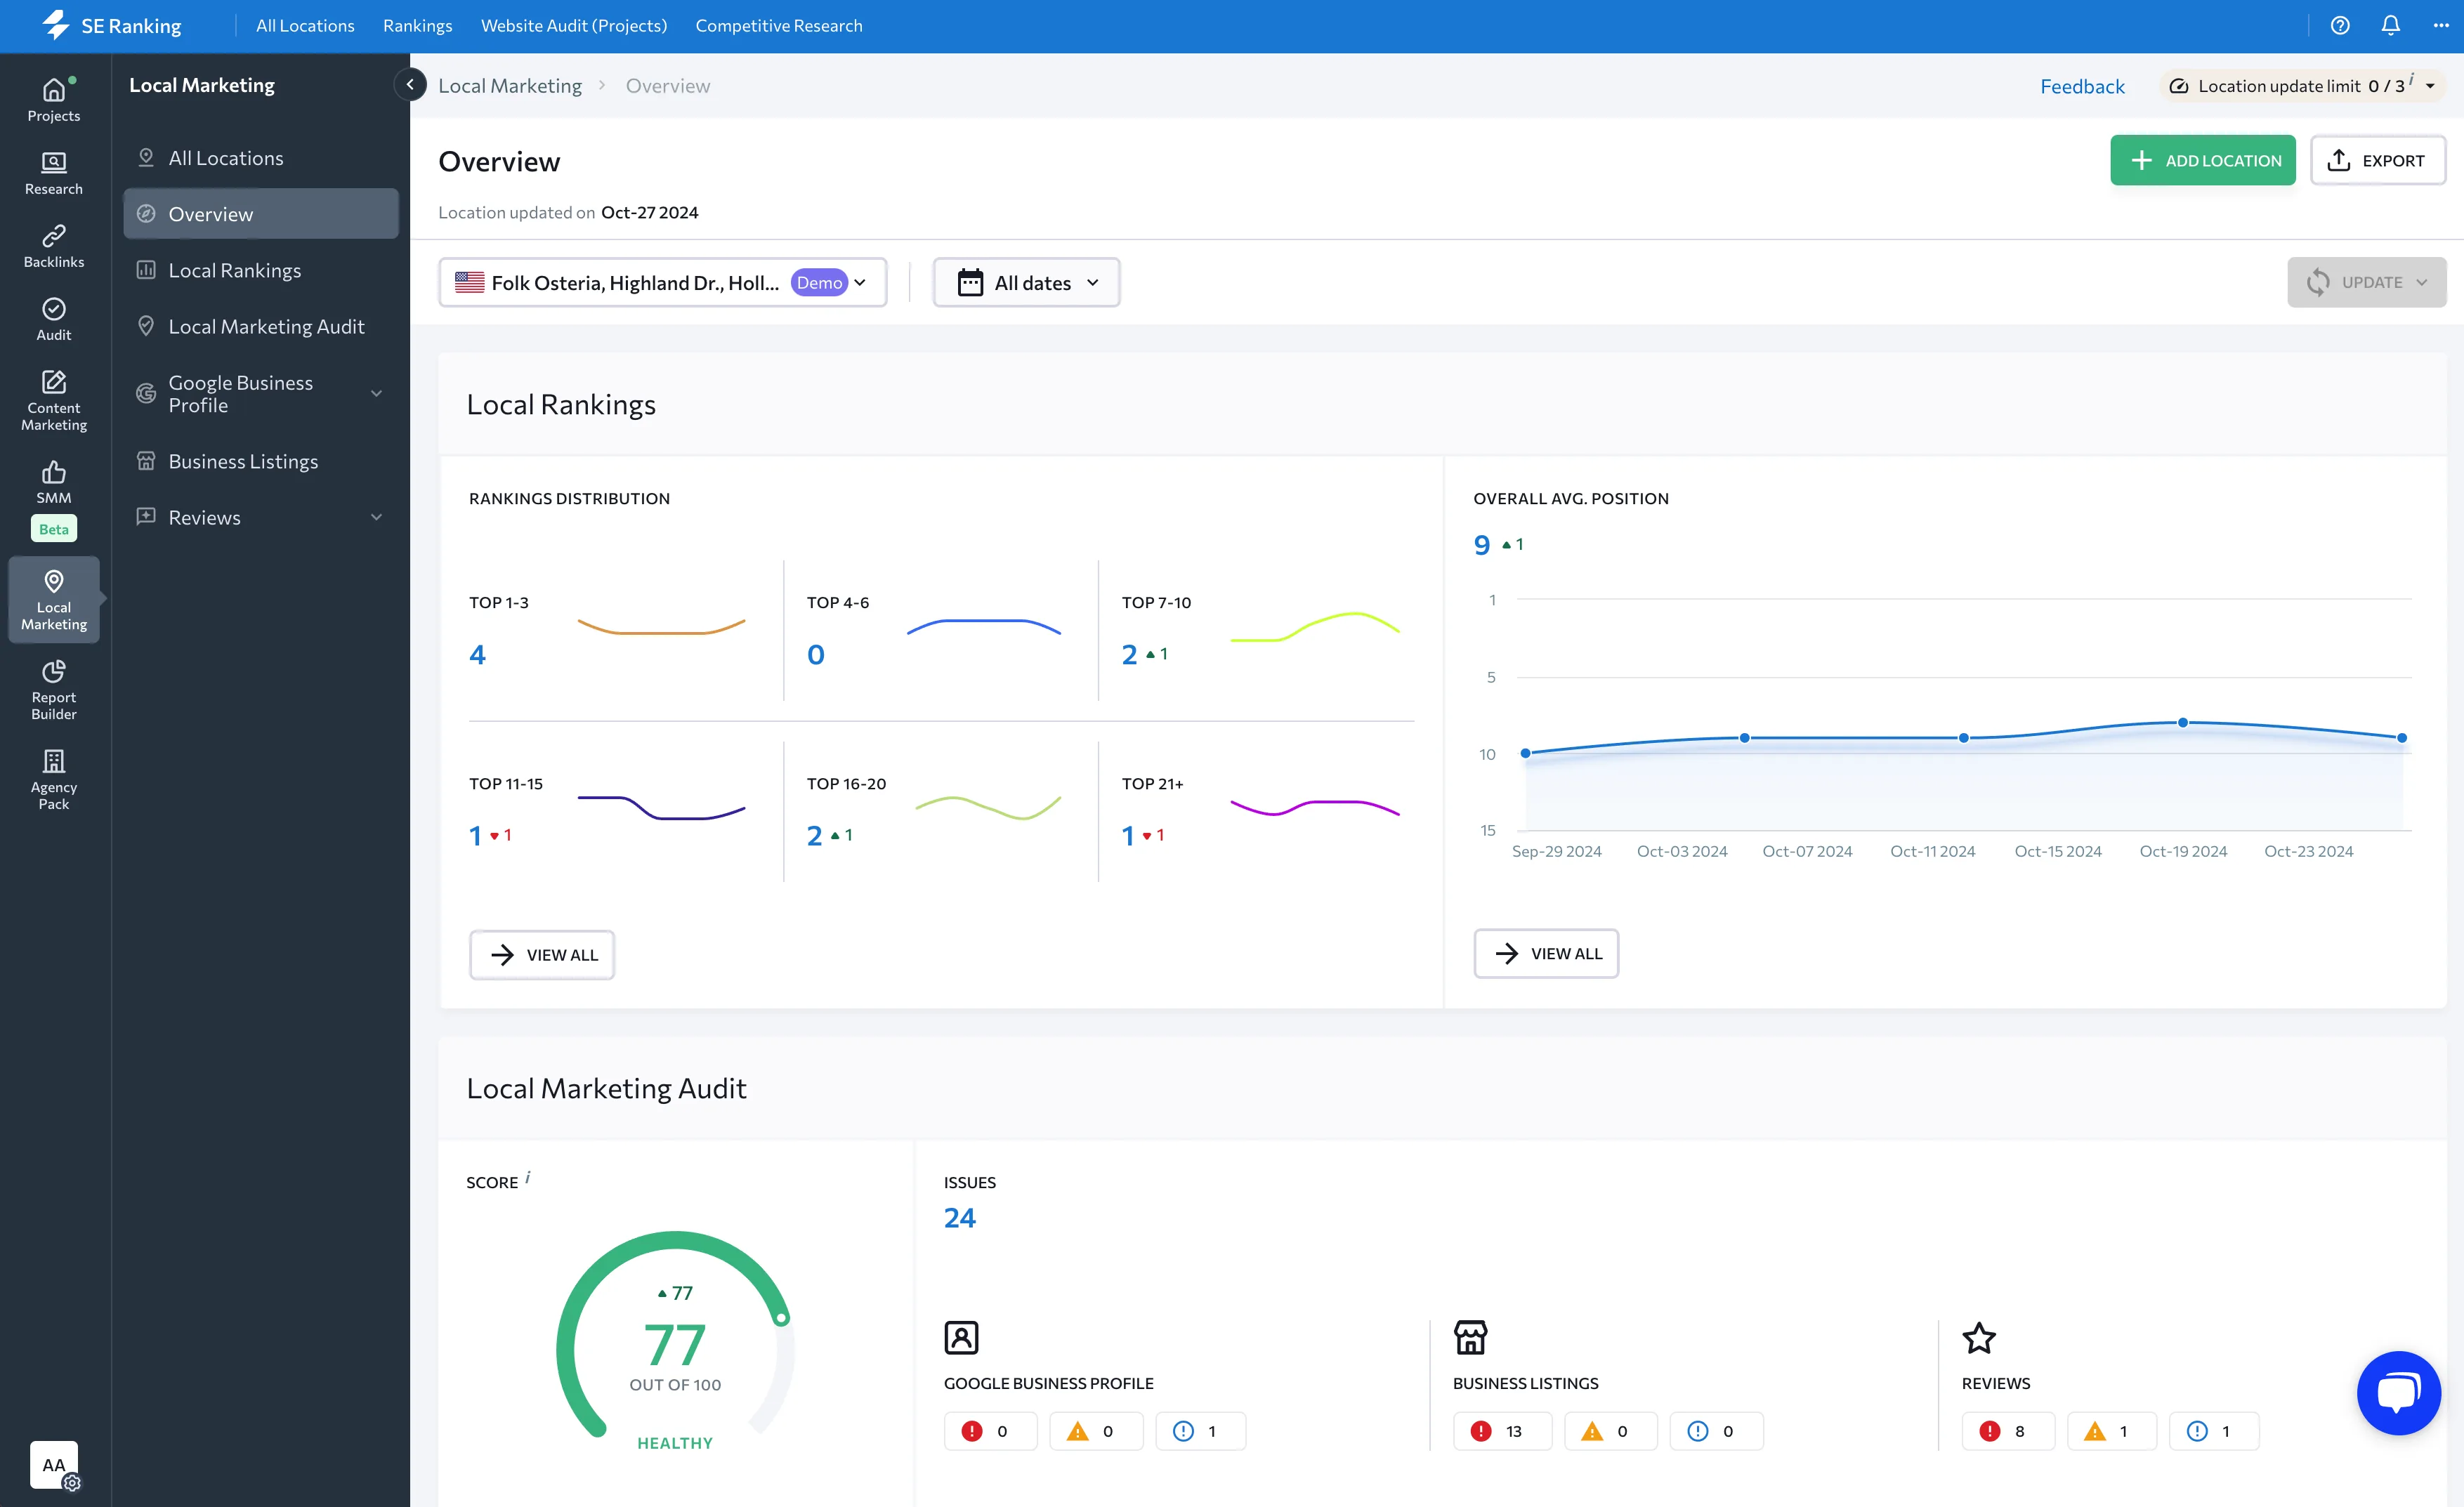
Task: Select All Locations in side panel
Action: tap(260, 158)
